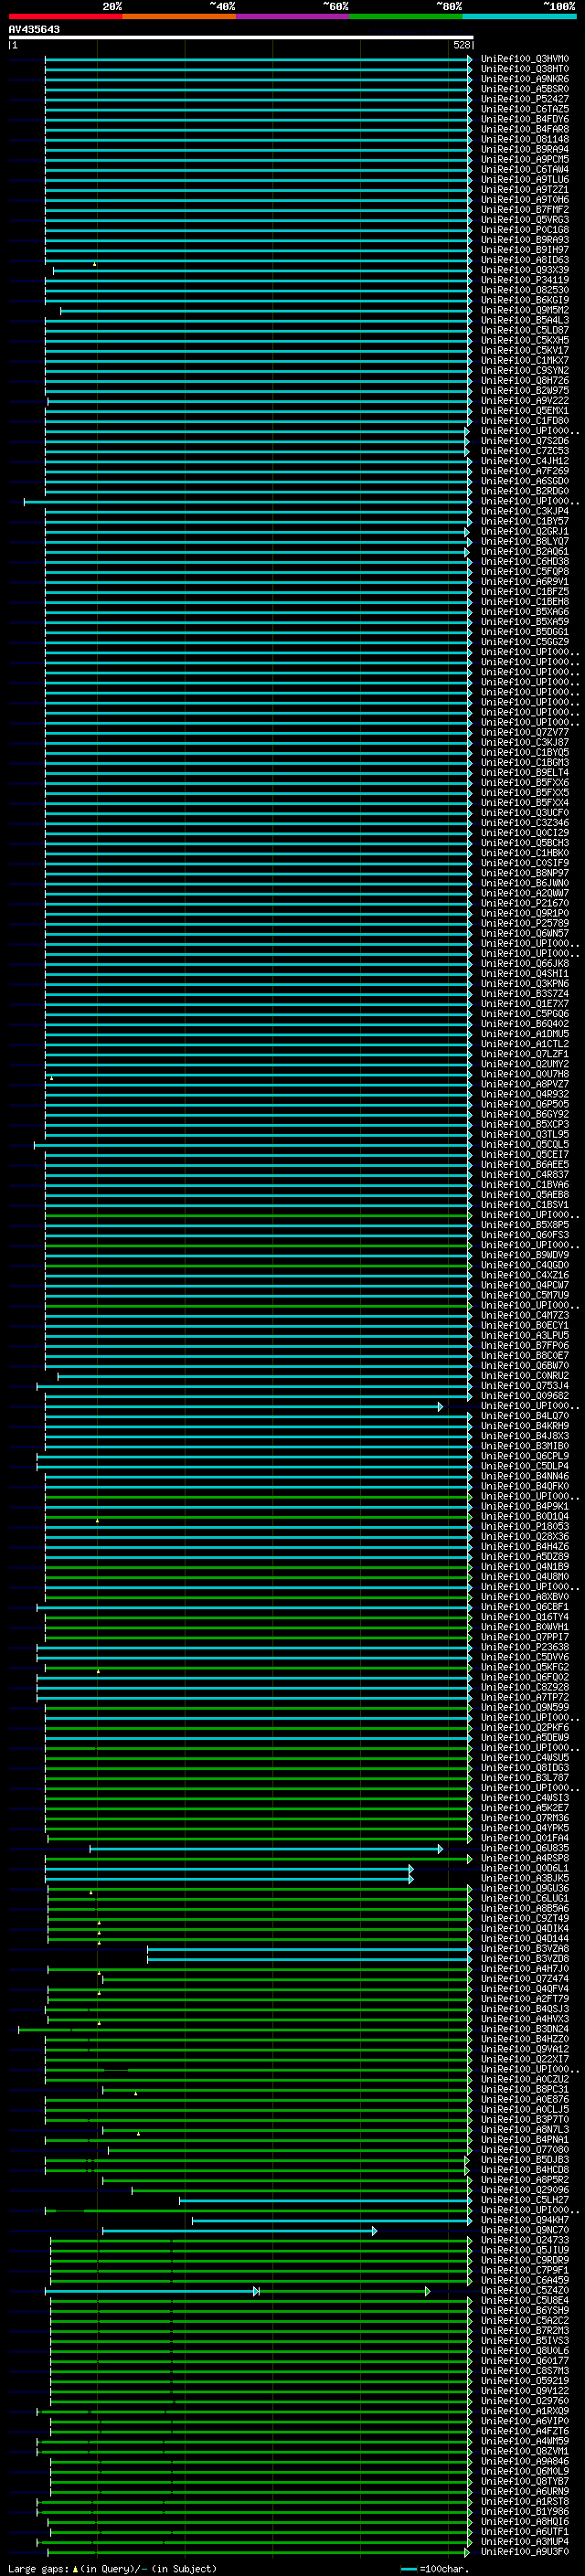The image size is (585, 2576).
Task: Click the UniRef100_P25789 label
Action: pos(525,923)
